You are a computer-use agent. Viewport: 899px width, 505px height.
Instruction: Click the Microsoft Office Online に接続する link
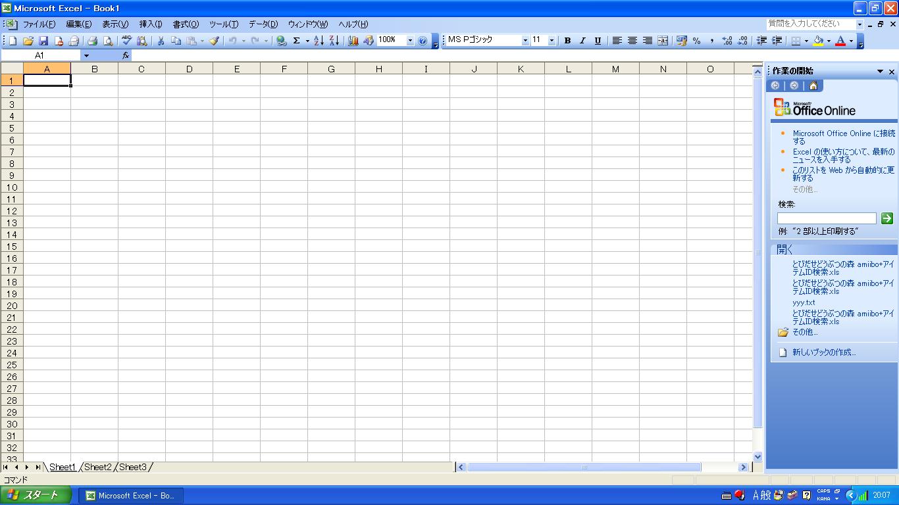pyautogui.click(x=844, y=137)
